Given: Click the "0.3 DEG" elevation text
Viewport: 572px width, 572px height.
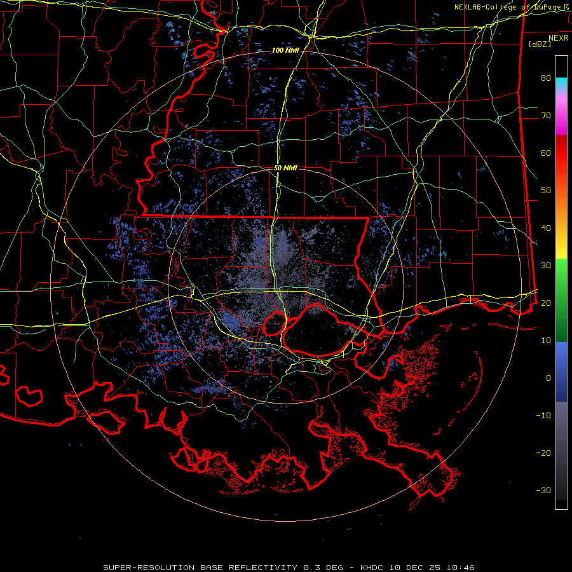Looking at the screenshot, I should 323,568.
